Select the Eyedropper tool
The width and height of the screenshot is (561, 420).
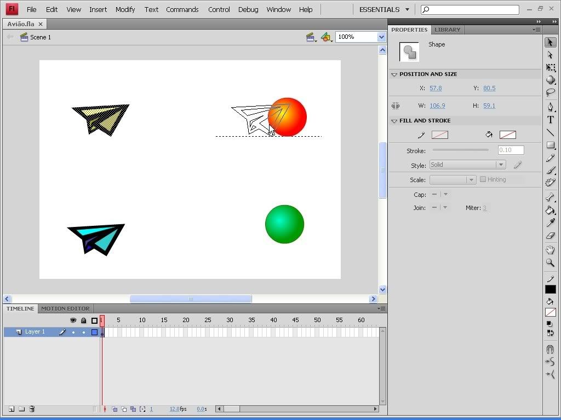551,223
